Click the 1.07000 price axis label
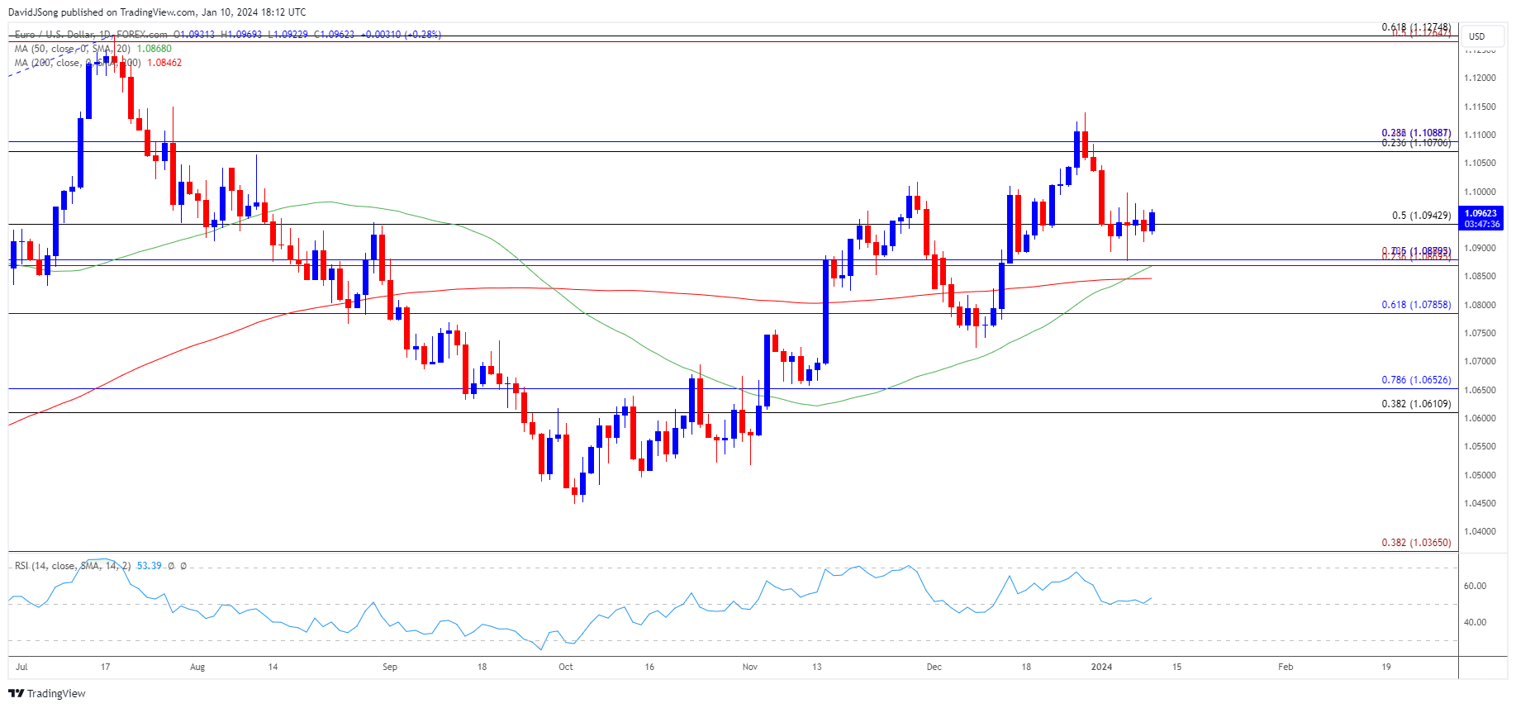Image resolution: width=1516 pixels, height=708 pixels. 1480,361
